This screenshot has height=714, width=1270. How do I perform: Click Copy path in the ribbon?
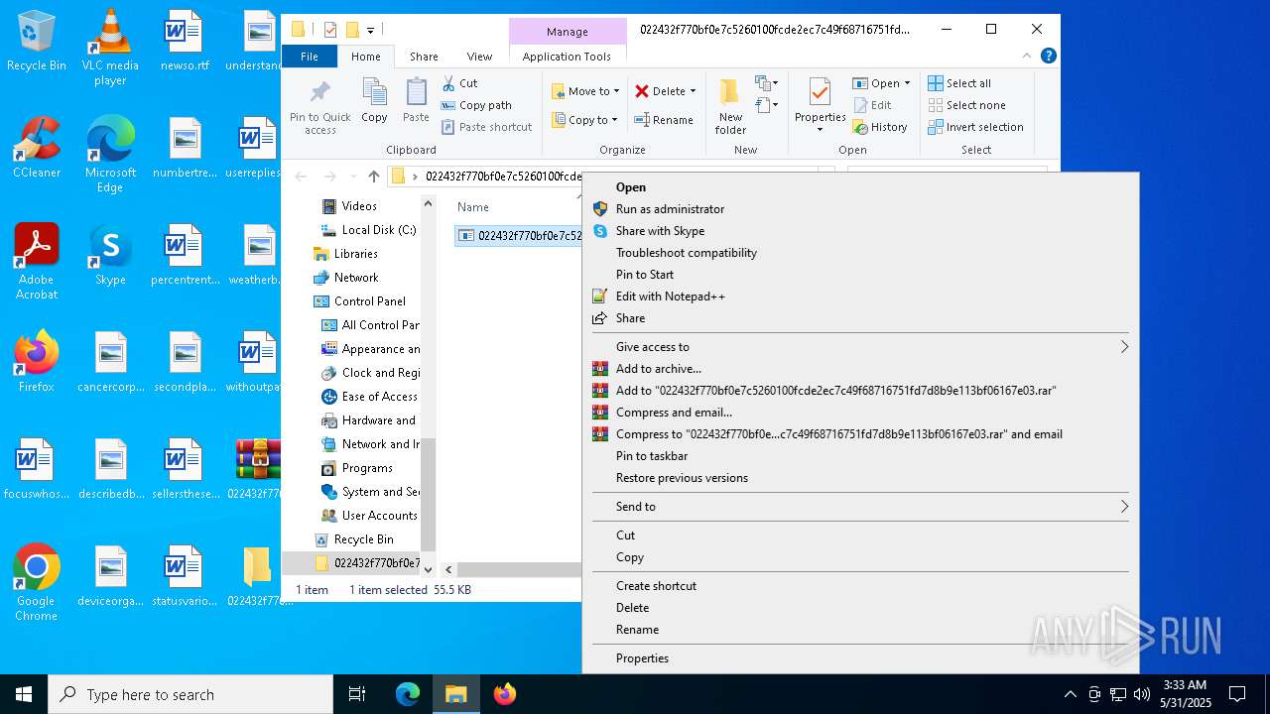(476, 105)
